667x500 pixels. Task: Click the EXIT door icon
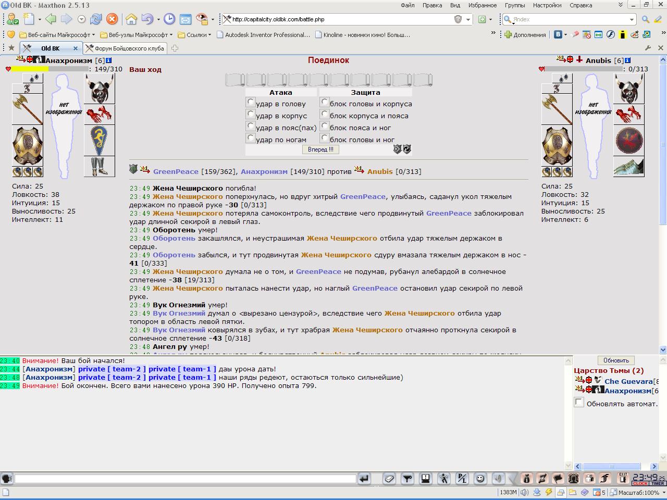623,478
